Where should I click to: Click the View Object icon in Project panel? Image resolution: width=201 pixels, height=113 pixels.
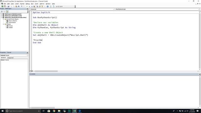tap(4, 12)
